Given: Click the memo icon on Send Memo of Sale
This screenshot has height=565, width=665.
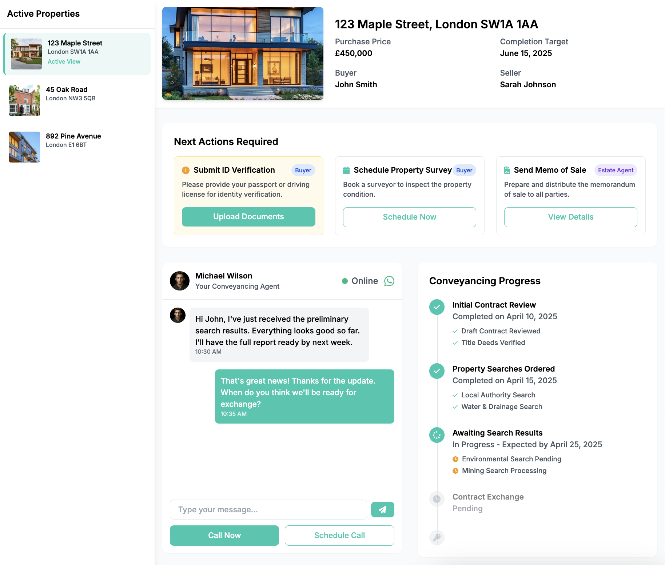Looking at the screenshot, I should (x=507, y=170).
